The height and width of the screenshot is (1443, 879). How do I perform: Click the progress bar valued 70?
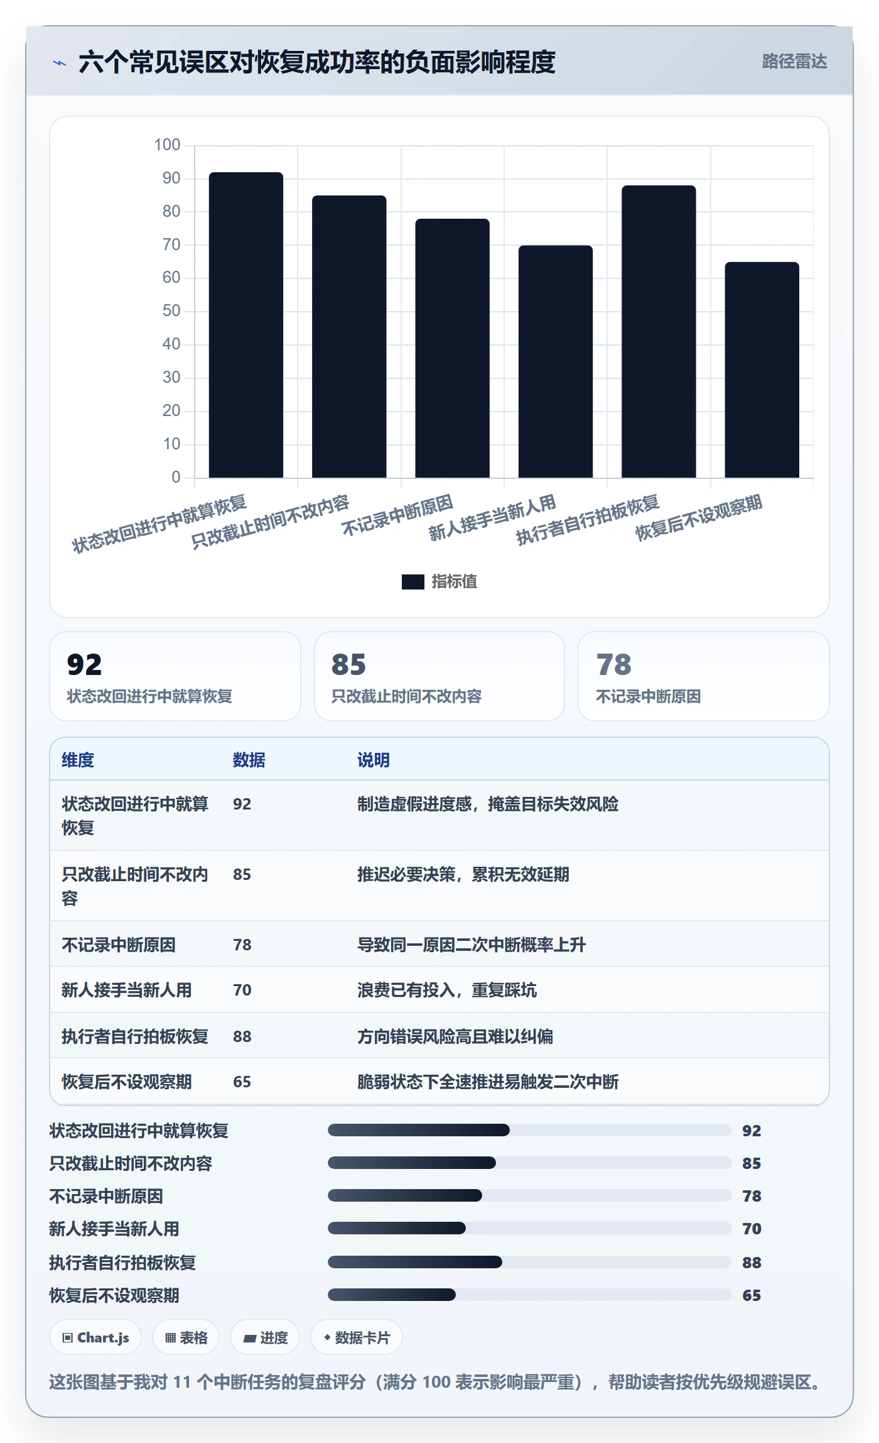pyautogui.click(x=529, y=1228)
